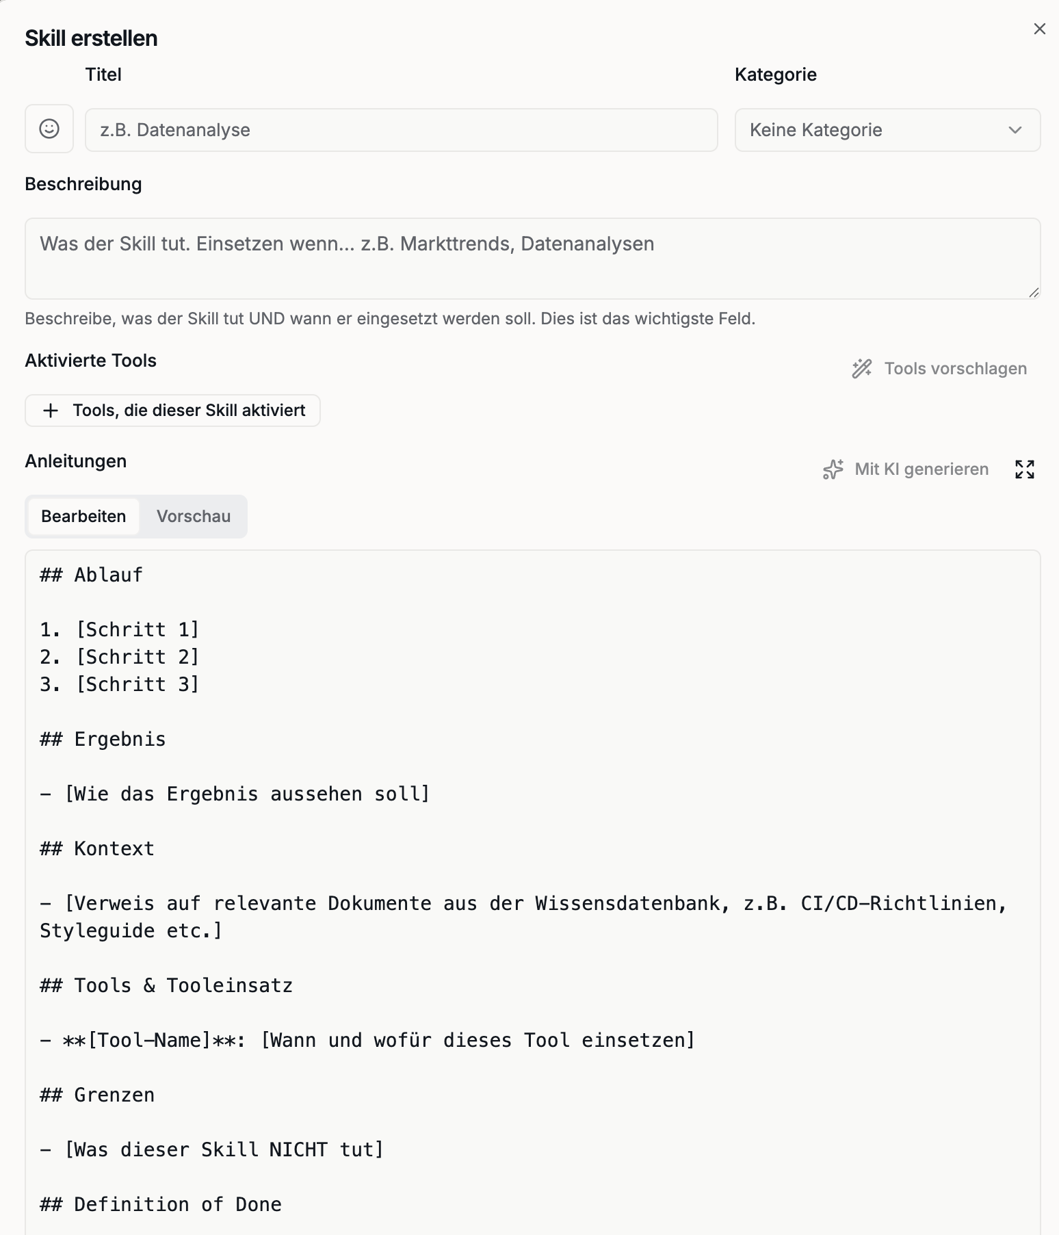
Task: Click the magic wand Tools vorschlagen icon
Action: pos(862,369)
